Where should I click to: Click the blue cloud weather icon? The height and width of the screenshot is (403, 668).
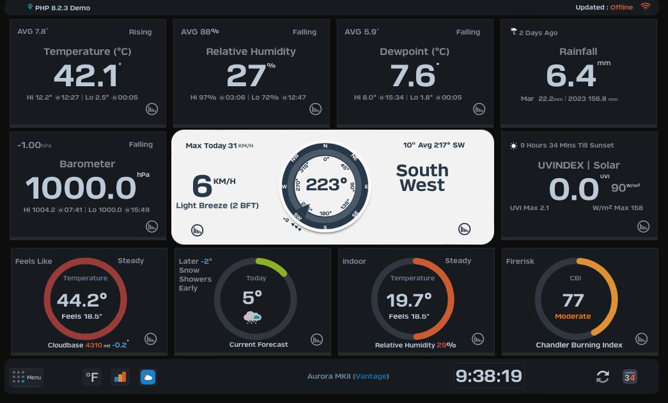click(148, 377)
